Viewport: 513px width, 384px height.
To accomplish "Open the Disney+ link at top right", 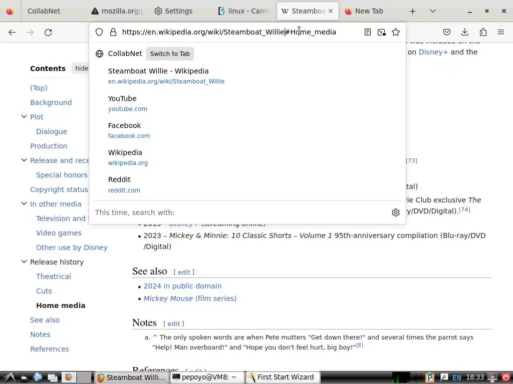I will point(433,52).
